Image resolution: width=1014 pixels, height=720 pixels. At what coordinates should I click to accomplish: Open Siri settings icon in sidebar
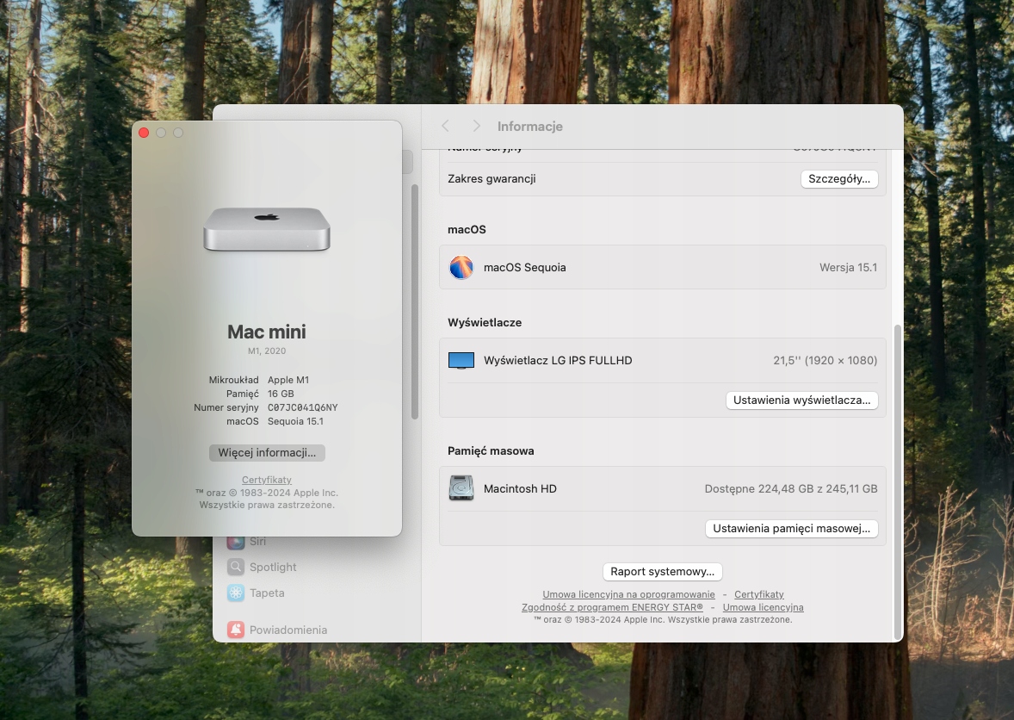pos(235,542)
